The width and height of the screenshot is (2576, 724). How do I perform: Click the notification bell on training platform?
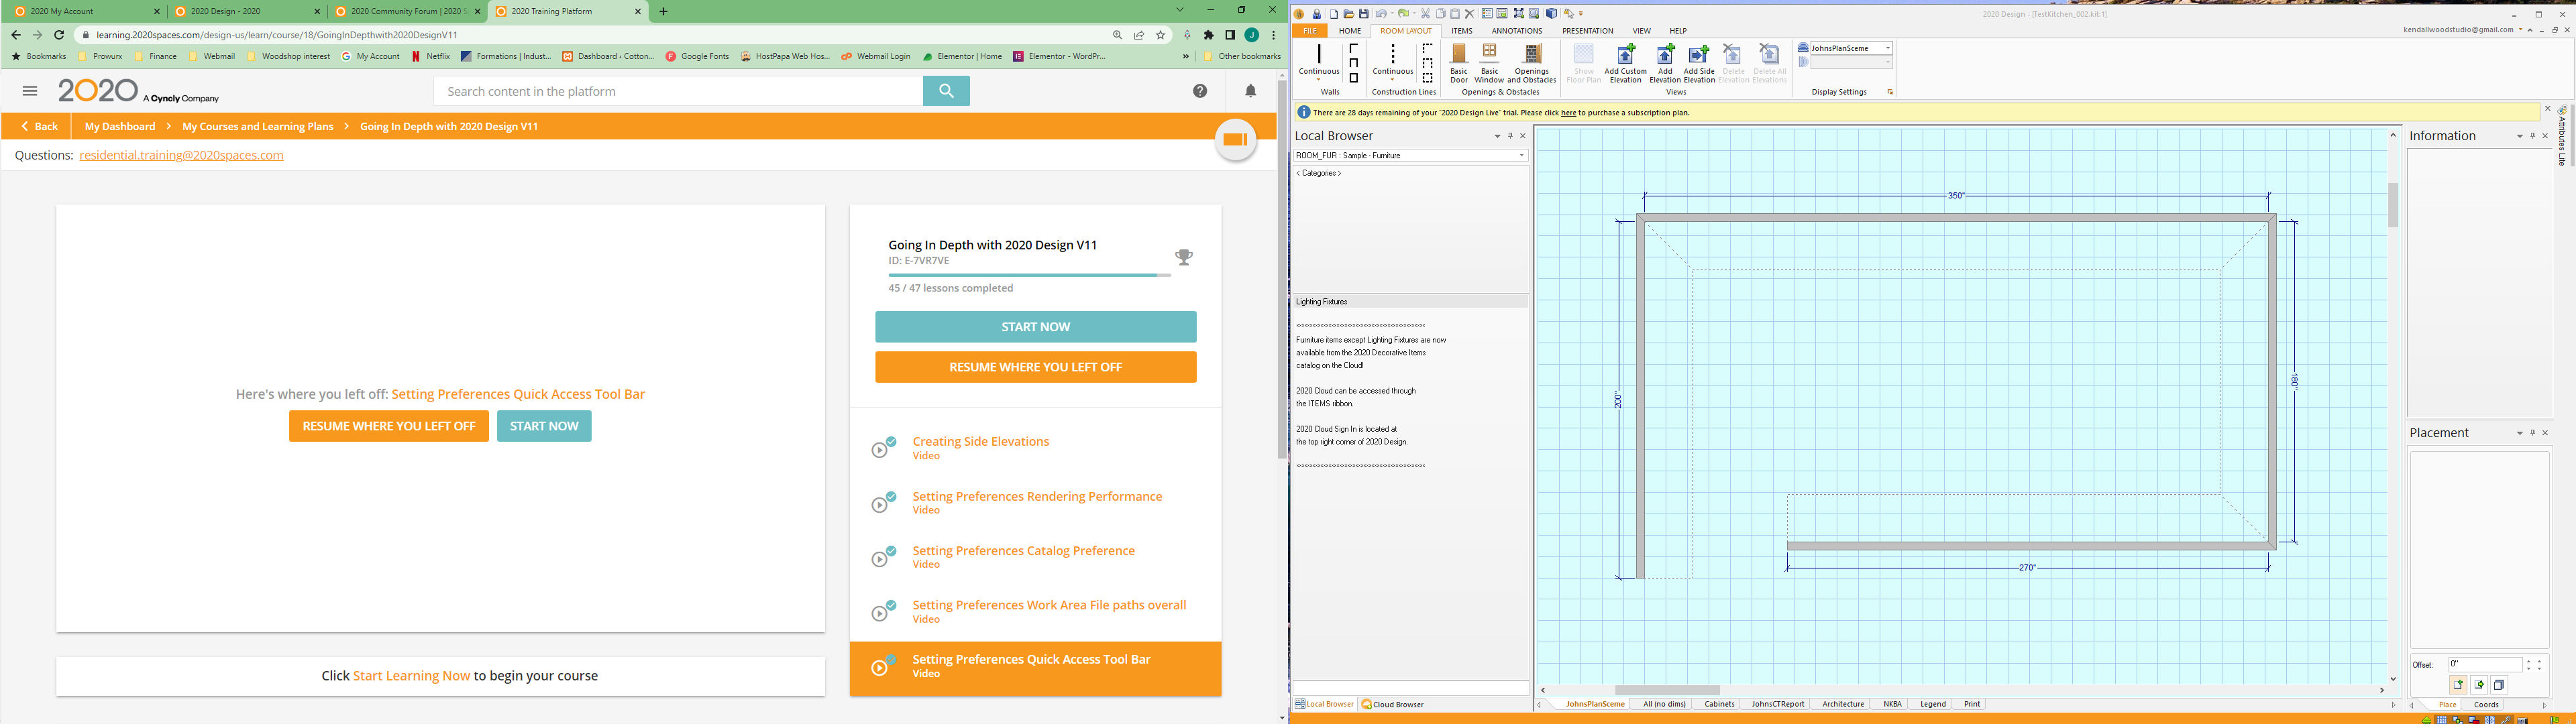[x=1250, y=91]
